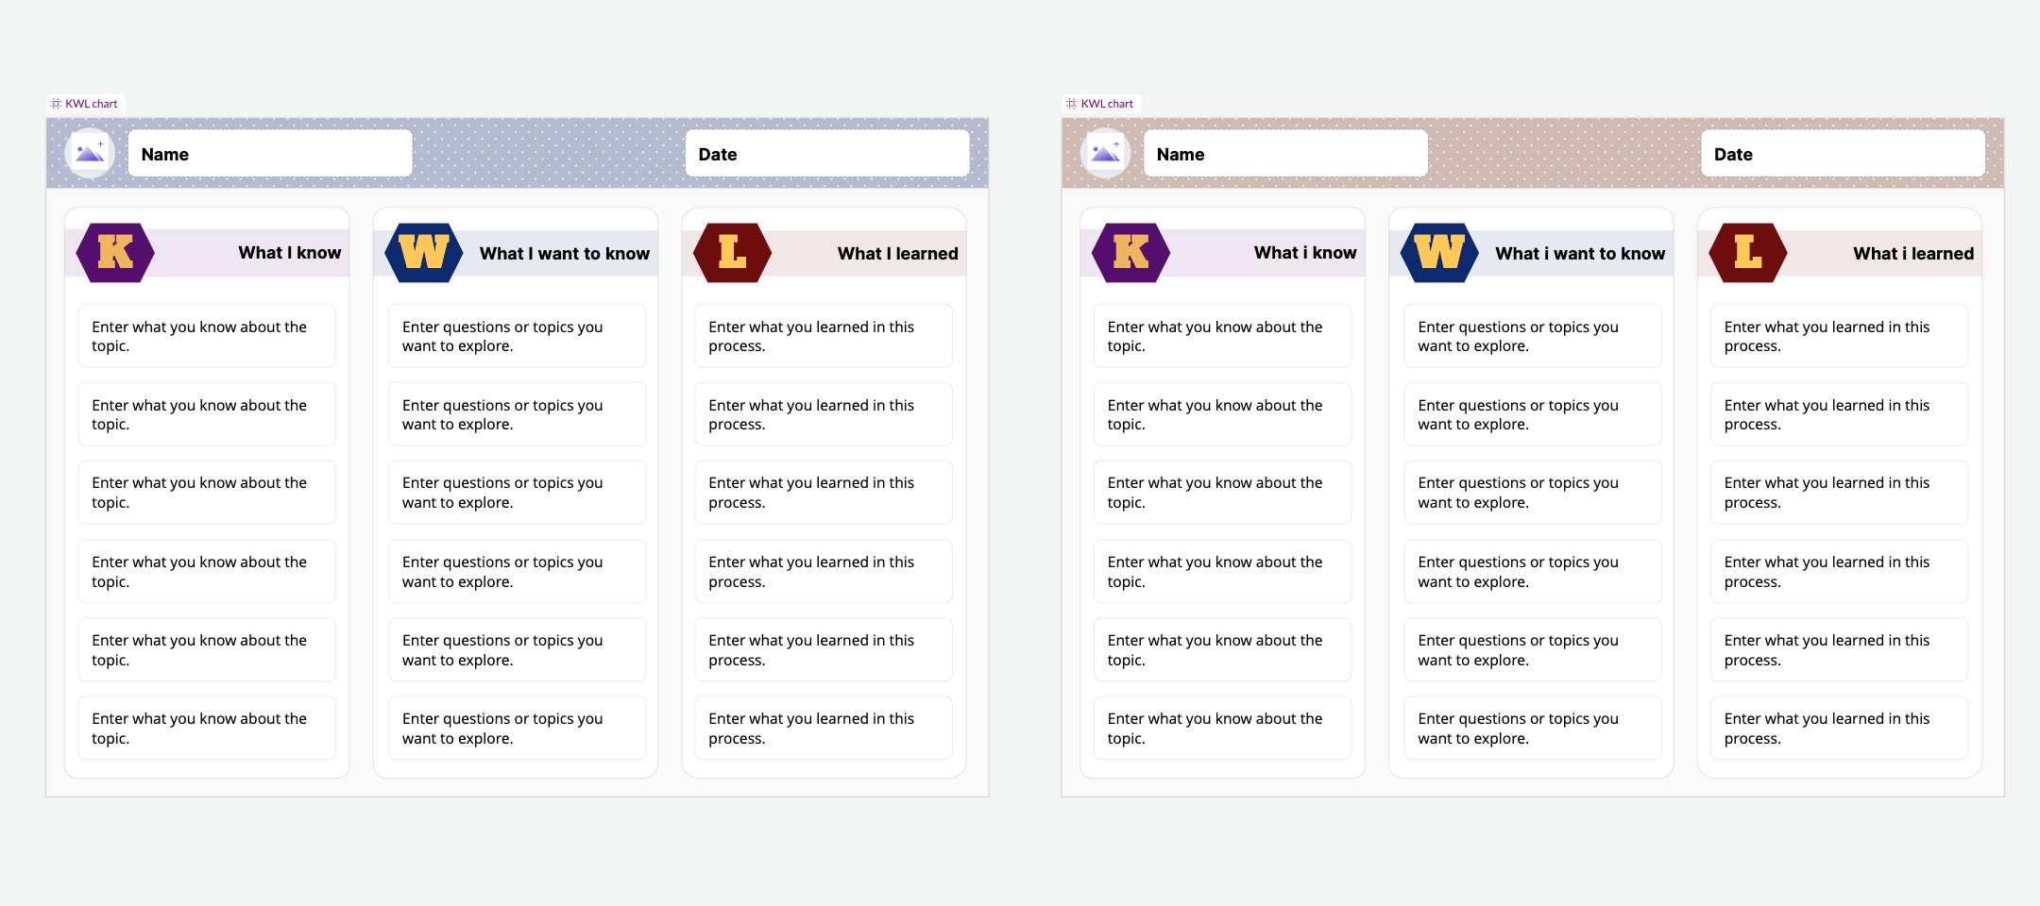2040x906 pixels.
Task: Click first 'Enter what you know' box, left chart
Action: tap(207, 336)
